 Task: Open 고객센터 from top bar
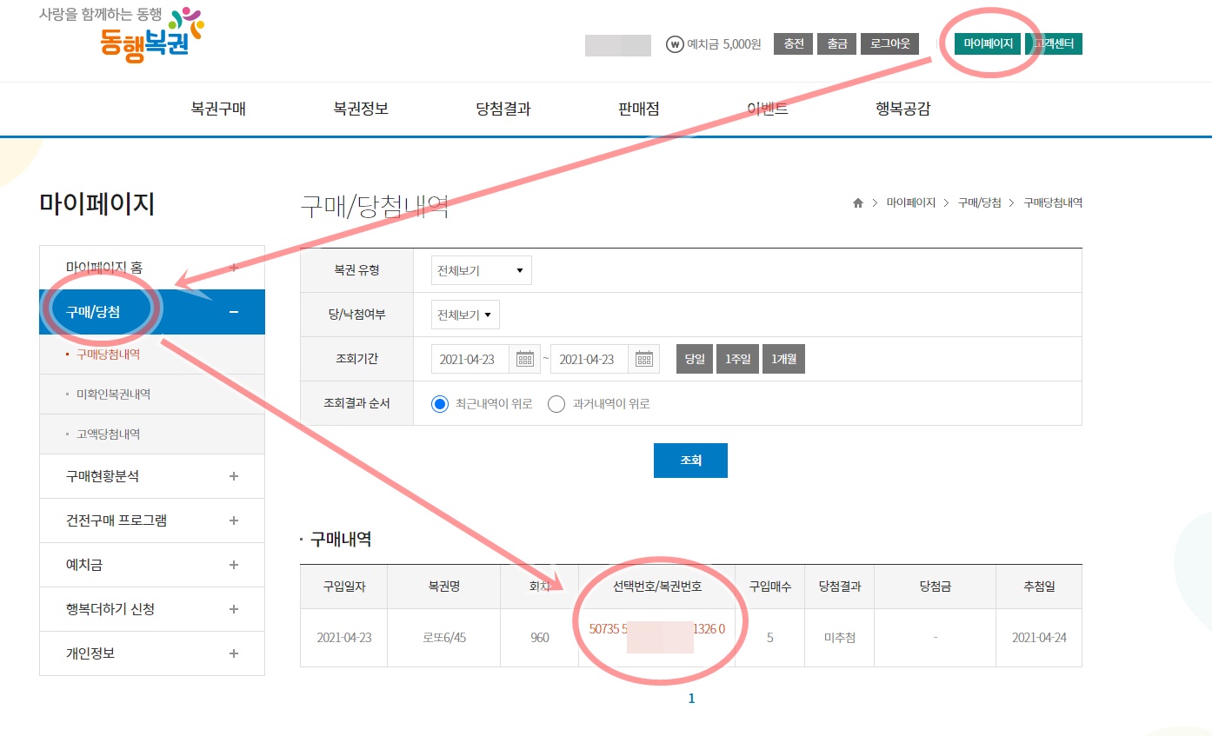pyautogui.click(x=1054, y=44)
